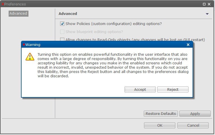Apply the preference changes

tap(195, 114)
